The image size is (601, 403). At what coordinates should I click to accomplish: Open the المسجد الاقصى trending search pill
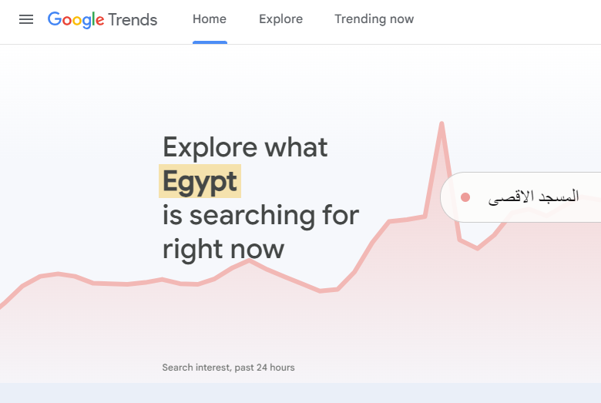click(524, 197)
